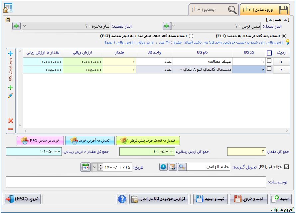Viewport: 296px width, 213px height.
Task: Click the blue help question mark icon
Action: pos(122,199)
